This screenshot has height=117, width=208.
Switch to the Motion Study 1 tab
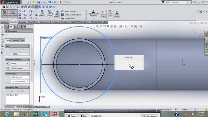(41, 107)
